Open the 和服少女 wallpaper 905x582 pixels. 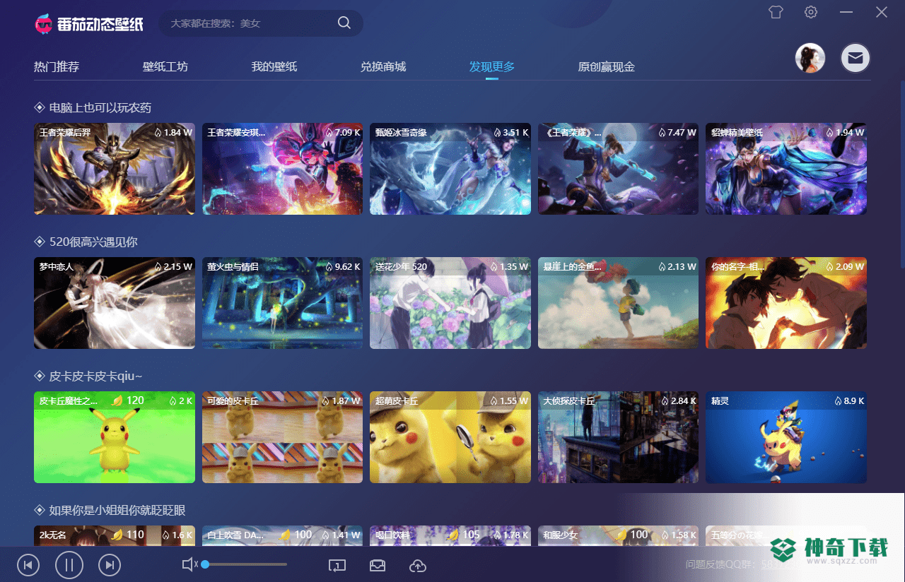[x=618, y=535]
